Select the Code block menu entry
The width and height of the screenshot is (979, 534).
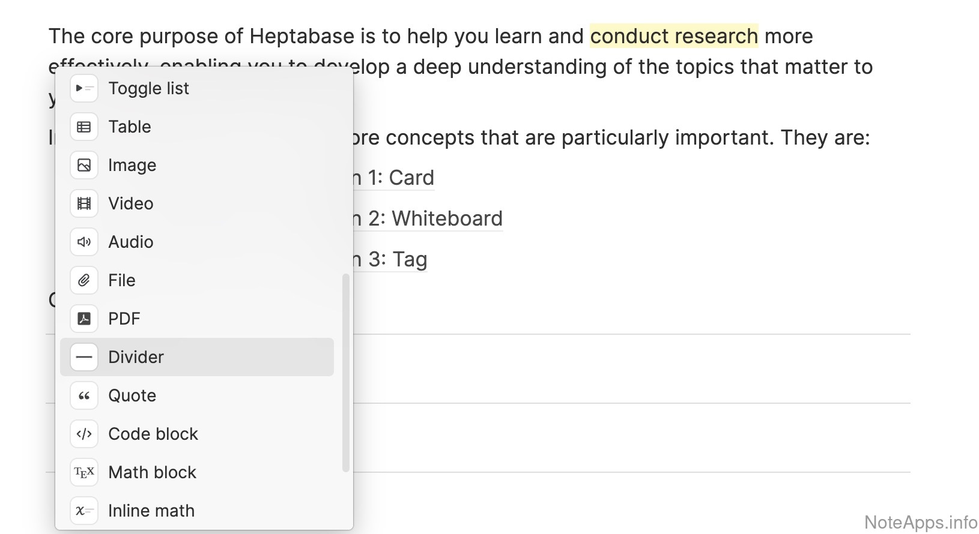coord(153,434)
